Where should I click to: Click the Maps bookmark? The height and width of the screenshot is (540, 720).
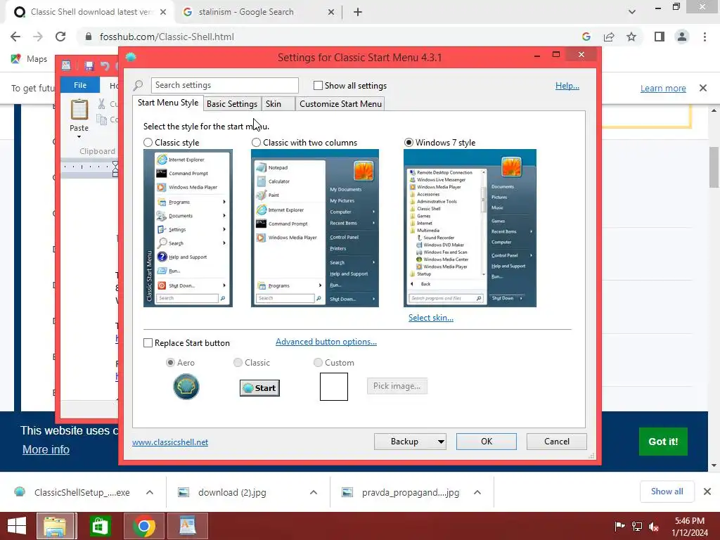click(x=30, y=59)
